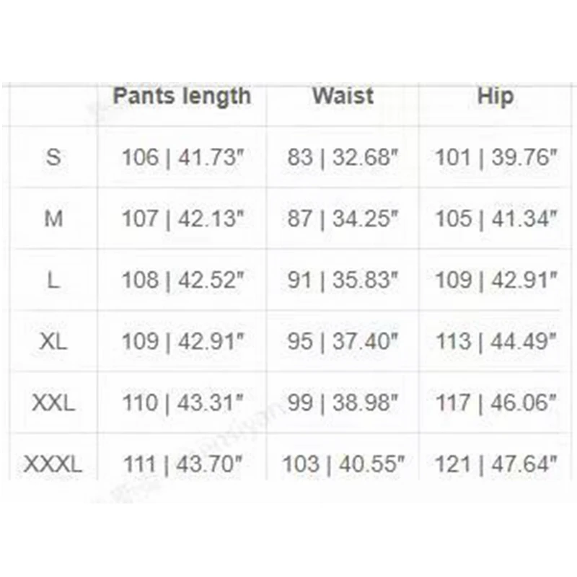This screenshot has width=577, height=577.
Task: Select the XXXL size row label
Action: [x=53, y=464]
